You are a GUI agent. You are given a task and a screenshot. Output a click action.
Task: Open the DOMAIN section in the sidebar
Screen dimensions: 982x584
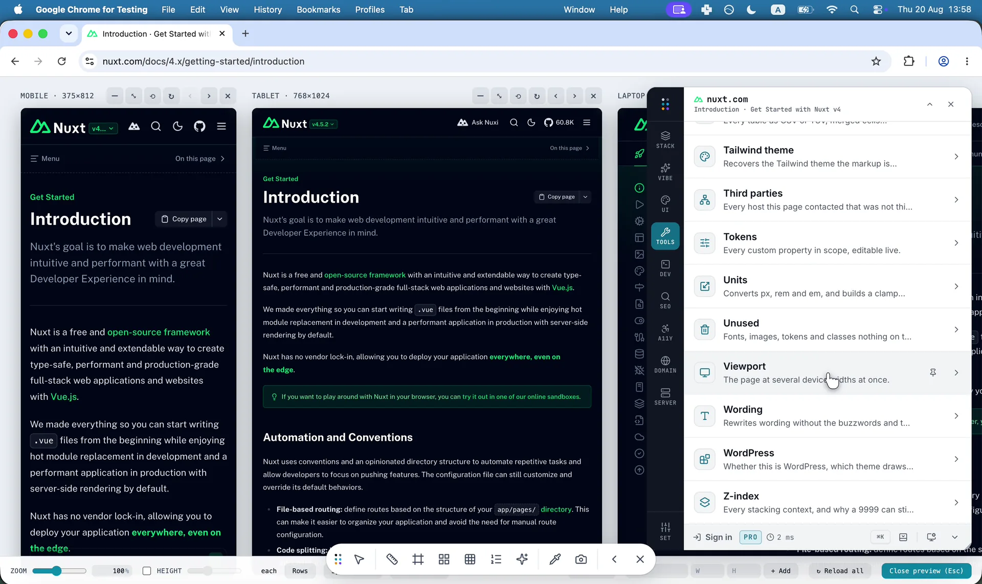coord(665,365)
